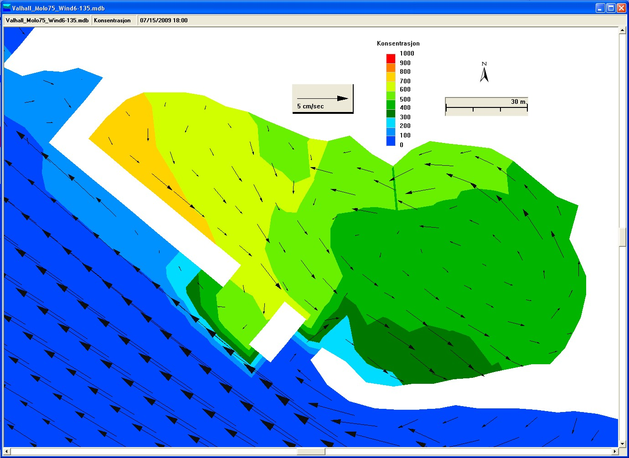This screenshot has width=629, height=458.
Task: Select the yellow-orange 800 legend swatch
Action: (391, 76)
